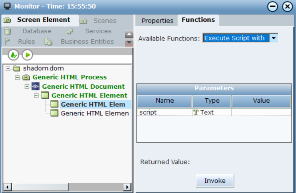Click the script Value cell
Screen dimensions: 296x193
tap(261, 113)
